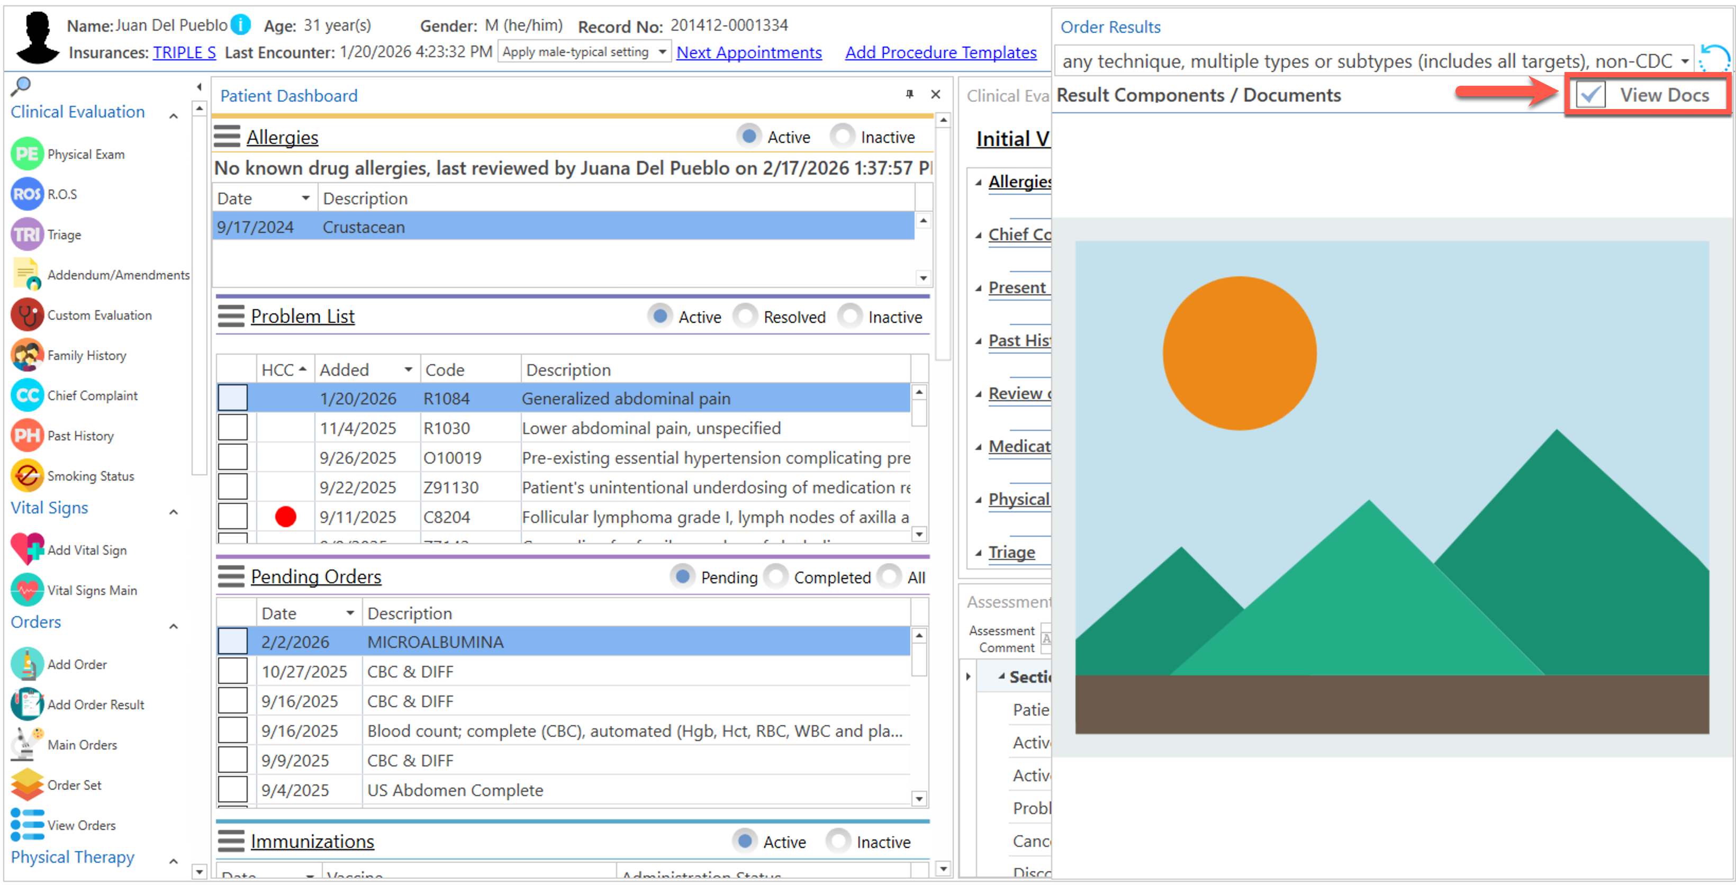Click the refresh icon in Order Results
The width and height of the screenshot is (1736, 885).
(1714, 59)
